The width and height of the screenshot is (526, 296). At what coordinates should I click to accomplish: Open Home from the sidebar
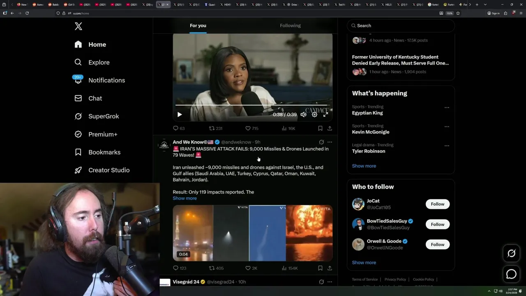90,44
